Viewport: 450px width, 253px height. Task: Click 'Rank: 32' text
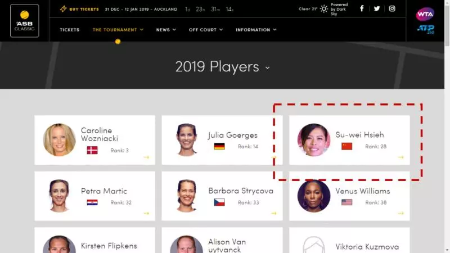[121, 202]
